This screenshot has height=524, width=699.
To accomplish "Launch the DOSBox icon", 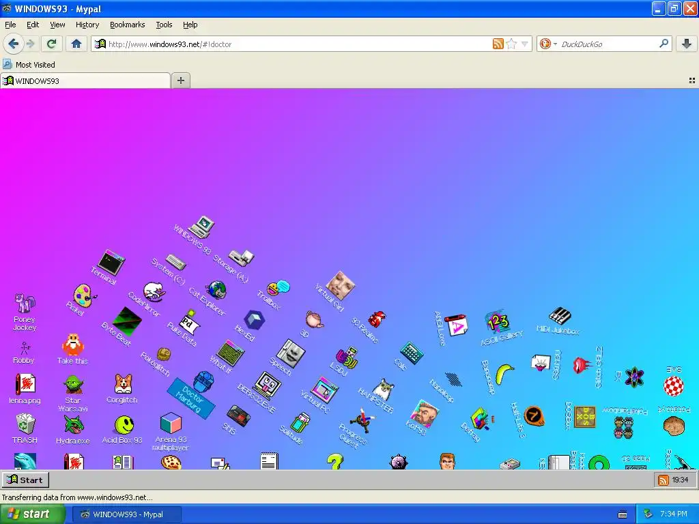I will [x=584, y=417].
